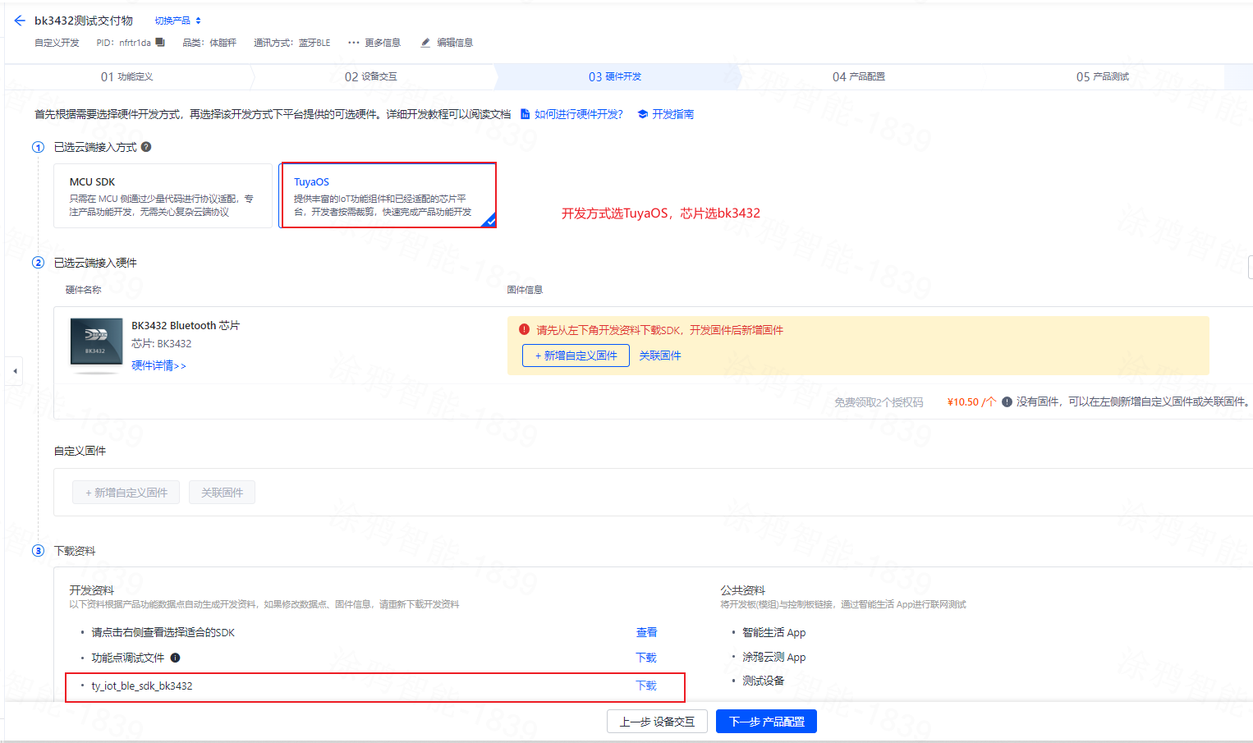Download ty_iot_ble_sdk_bk3432 SDK

pyautogui.click(x=646, y=686)
